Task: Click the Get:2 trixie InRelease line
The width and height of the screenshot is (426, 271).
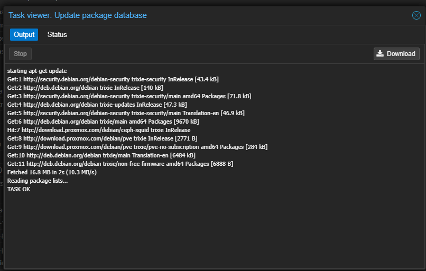Action: [x=85, y=88]
